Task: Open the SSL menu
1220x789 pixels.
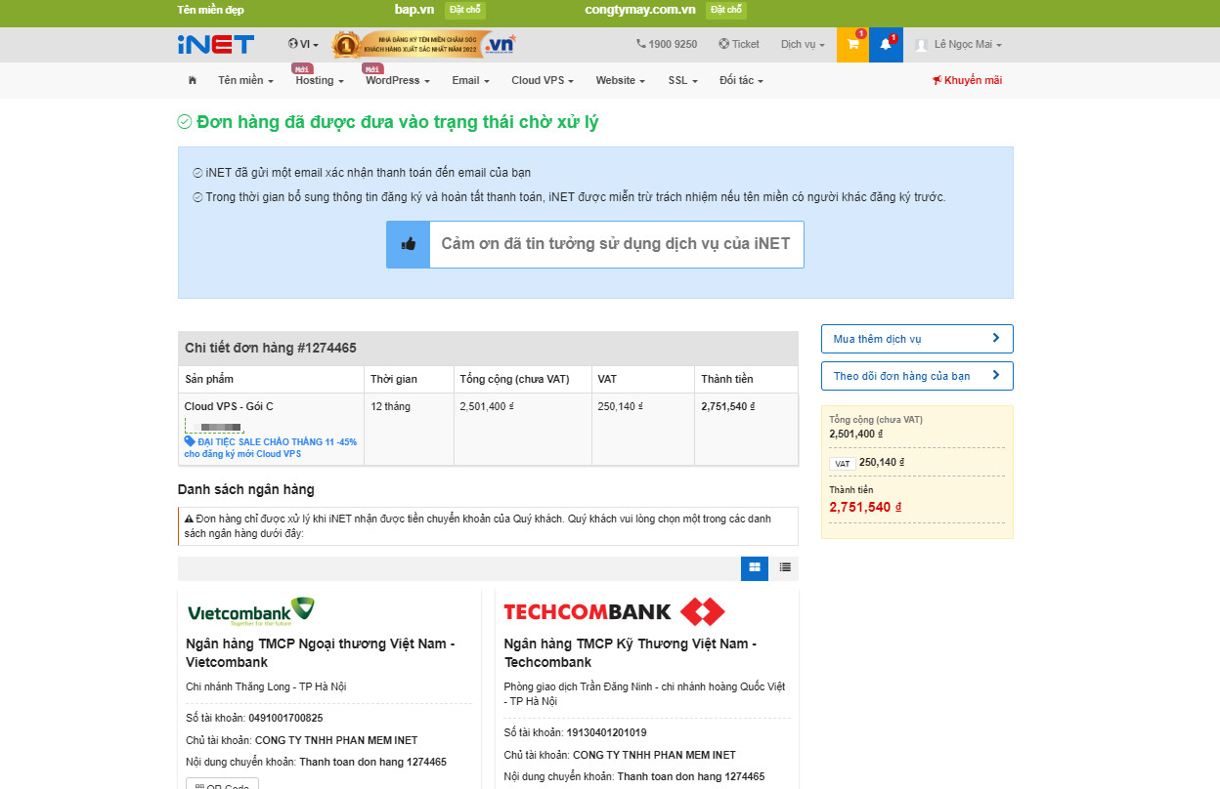Action: point(682,80)
